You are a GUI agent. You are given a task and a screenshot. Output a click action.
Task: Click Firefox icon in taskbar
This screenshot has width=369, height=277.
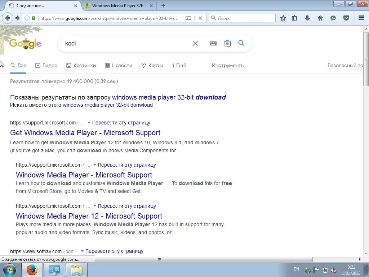click(32, 270)
